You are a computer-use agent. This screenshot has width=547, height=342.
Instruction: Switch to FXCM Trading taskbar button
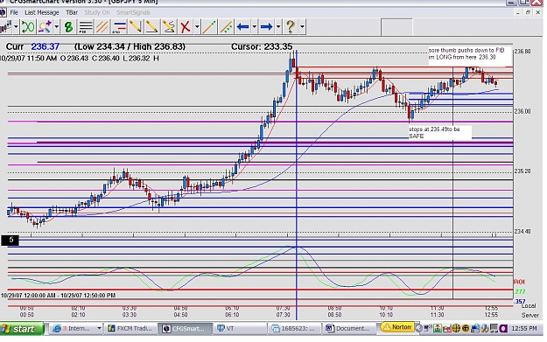coord(130,328)
